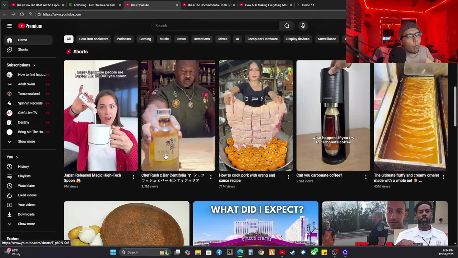Screen dimensions: 458x258
Task: Open WHAT DID I EXPECT video thumbnail
Action: pyautogui.click(x=256, y=223)
